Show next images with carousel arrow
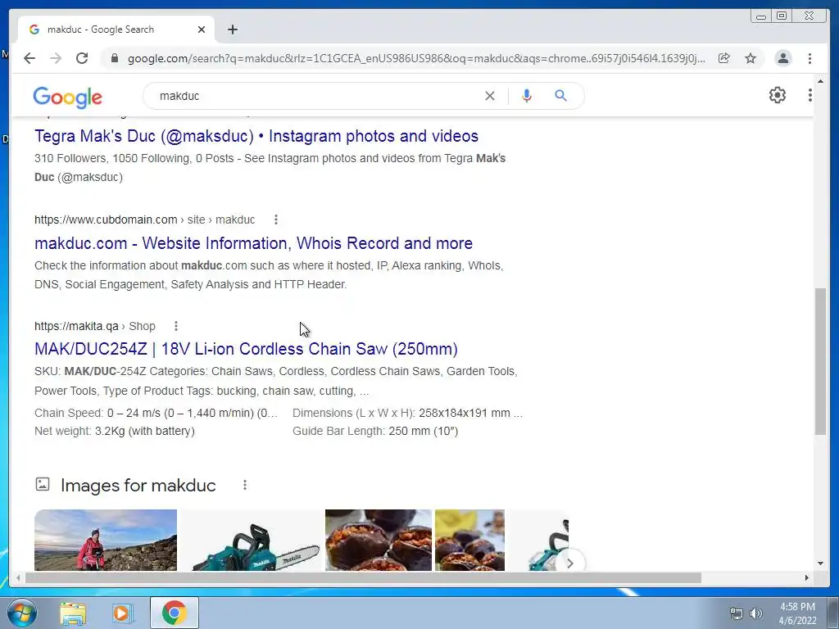The height and width of the screenshot is (629, 839). pyautogui.click(x=570, y=563)
